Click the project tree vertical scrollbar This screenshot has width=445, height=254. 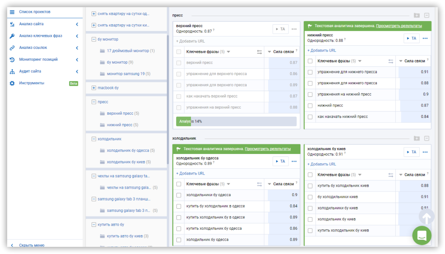click(167, 99)
